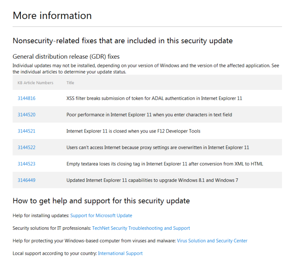The width and height of the screenshot is (294, 266).
Task: Click the 'Empty textarea loses its closing tag' text
Action: tap(164, 164)
